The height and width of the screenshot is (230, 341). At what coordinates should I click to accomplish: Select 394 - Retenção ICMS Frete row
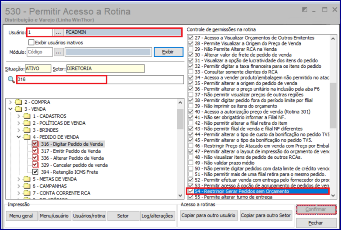click(69, 172)
